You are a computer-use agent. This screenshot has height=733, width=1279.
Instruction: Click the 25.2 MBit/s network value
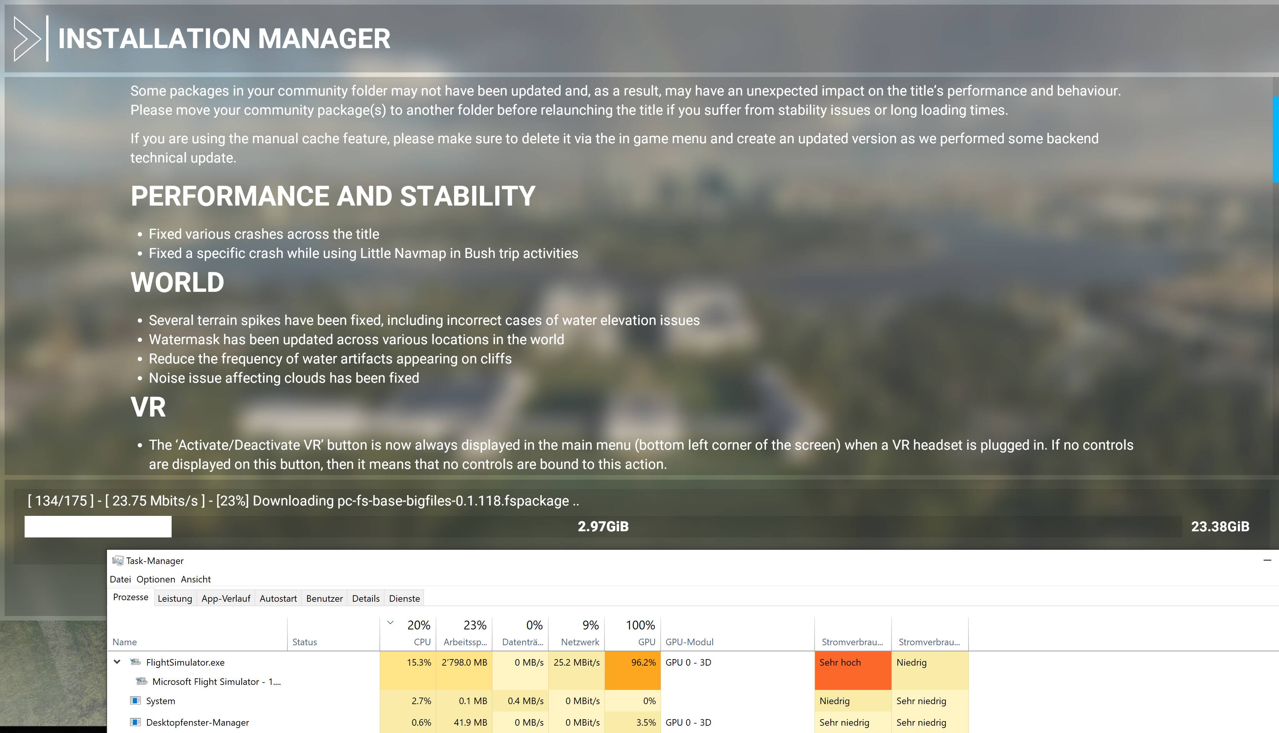(x=577, y=662)
